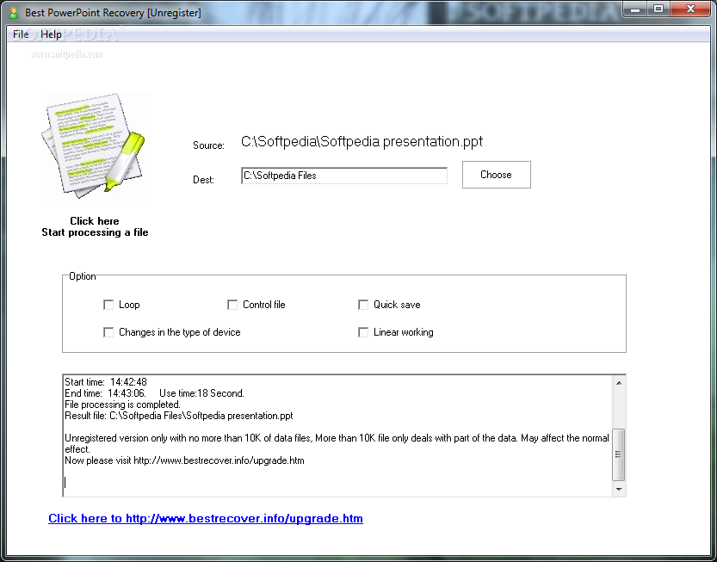Screen dimensions: 717x562
Task: Click the log scrollbar up arrow
Action: 619,383
